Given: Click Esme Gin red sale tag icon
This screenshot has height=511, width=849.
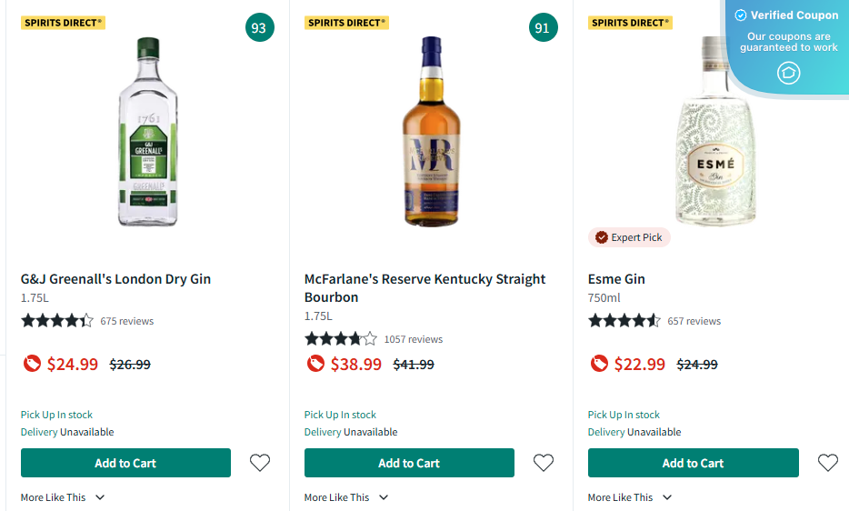Looking at the screenshot, I should [x=598, y=364].
